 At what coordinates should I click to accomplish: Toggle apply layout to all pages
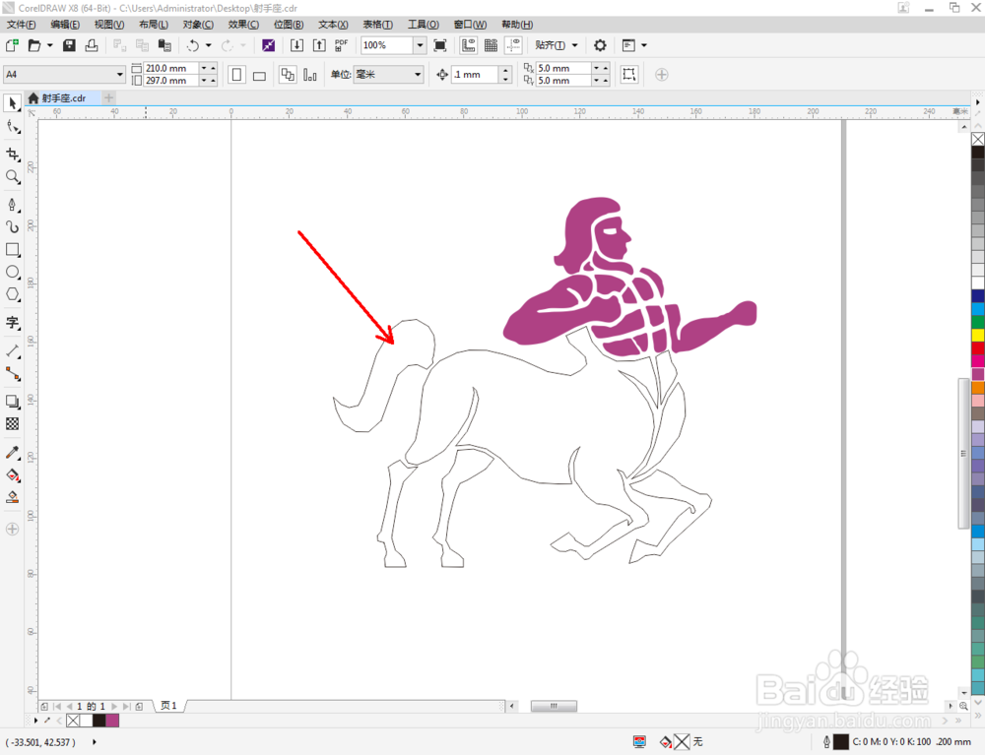287,75
